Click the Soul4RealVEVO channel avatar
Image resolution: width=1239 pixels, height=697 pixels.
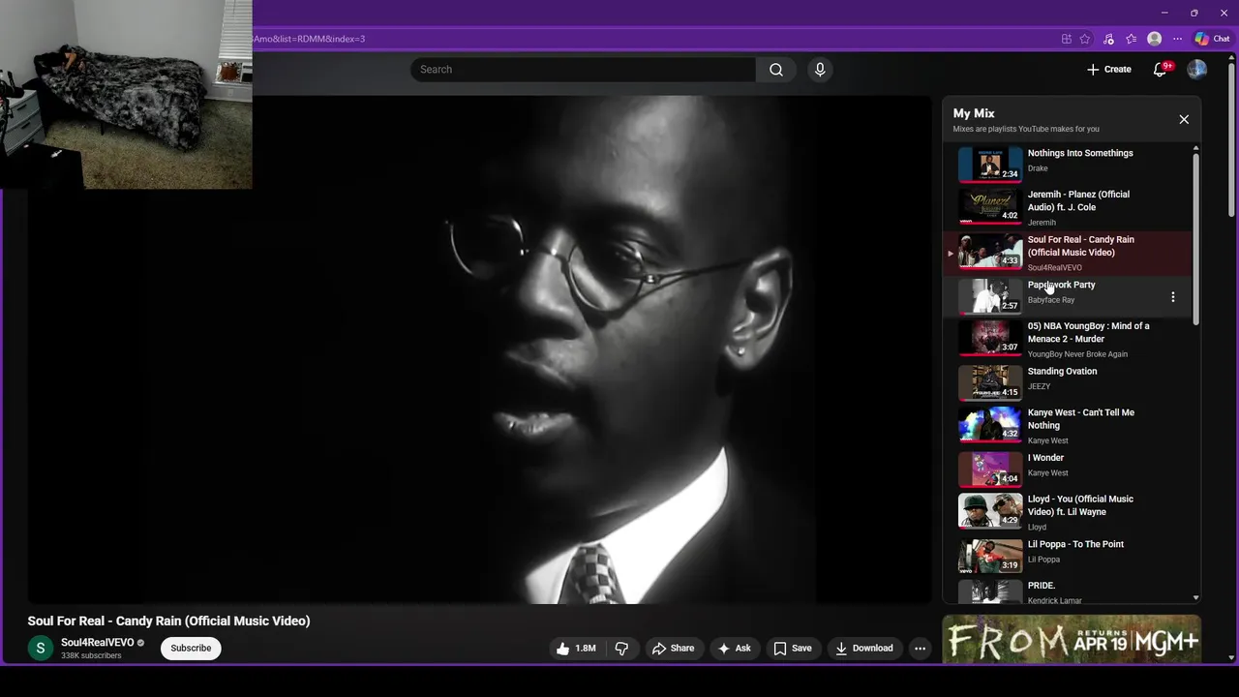point(41,649)
